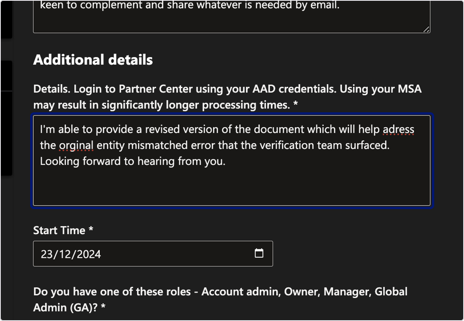The image size is (464, 321).
Task: Click the "Looking forward to hearing from you." sentence
Action: (133, 161)
